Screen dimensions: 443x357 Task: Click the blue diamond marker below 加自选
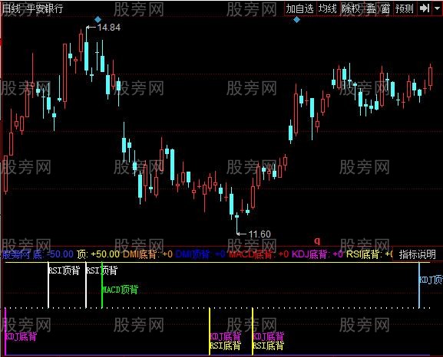coord(296,20)
